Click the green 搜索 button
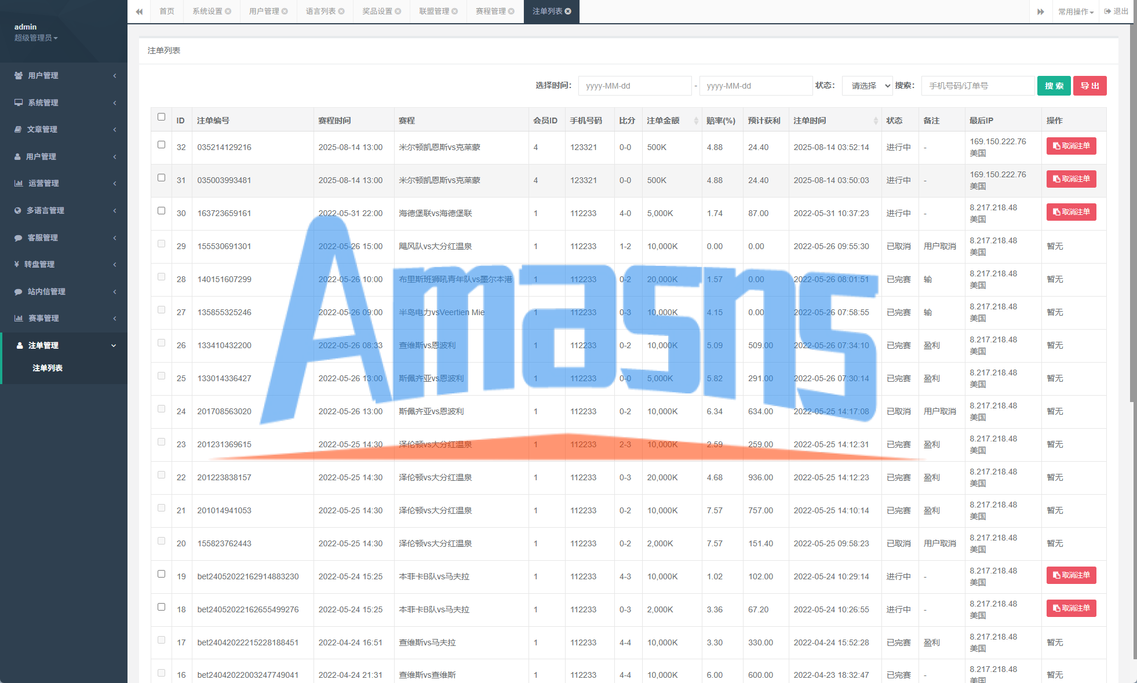Image resolution: width=1137 pixels, height=683 pixels. (x=1054, y=86)
